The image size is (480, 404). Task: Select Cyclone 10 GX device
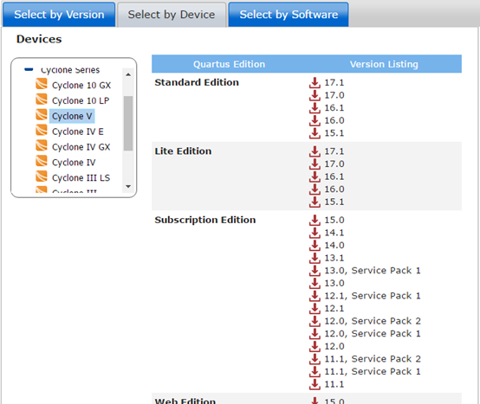click(x=81, y=86)
